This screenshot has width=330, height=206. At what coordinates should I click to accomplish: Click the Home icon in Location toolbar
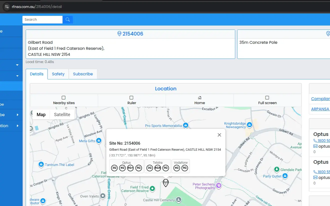200,98
